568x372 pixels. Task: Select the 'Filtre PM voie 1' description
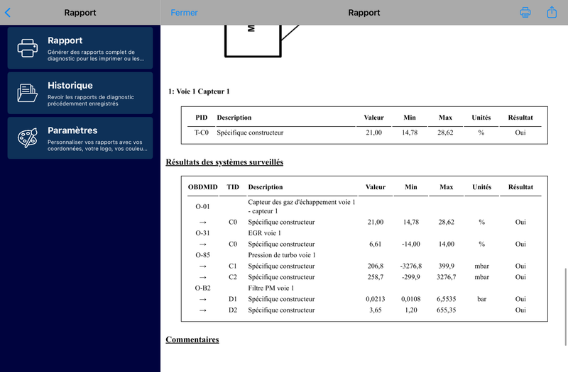(271, 288)
